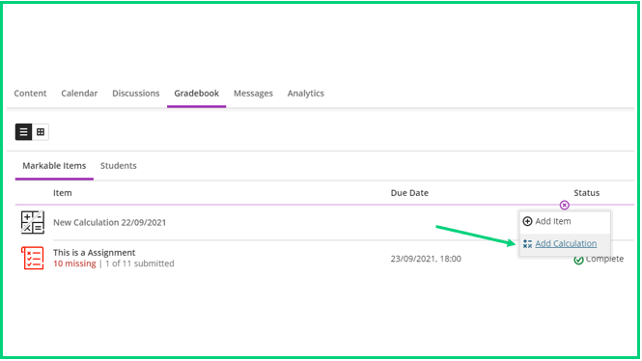Click the 10 missing text
This screenshot has height=361, width=642.
click(74, 264)
